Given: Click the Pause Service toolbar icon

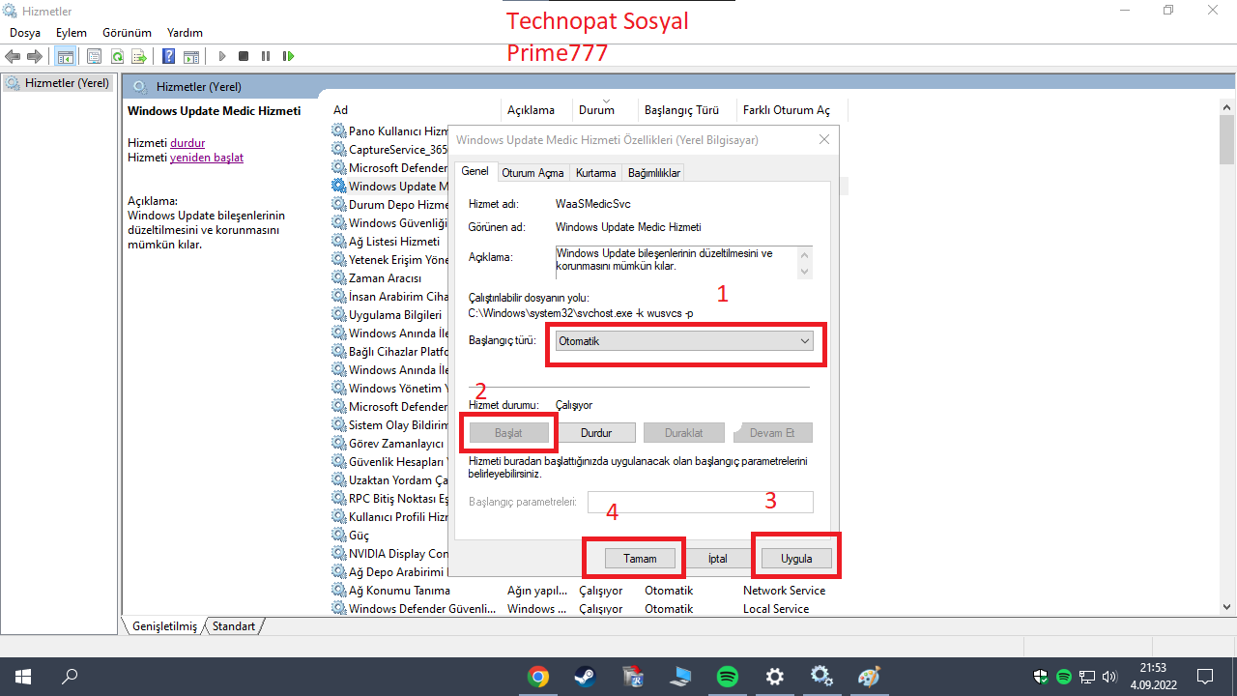Looking at the screenshot, I should (266, 56).
